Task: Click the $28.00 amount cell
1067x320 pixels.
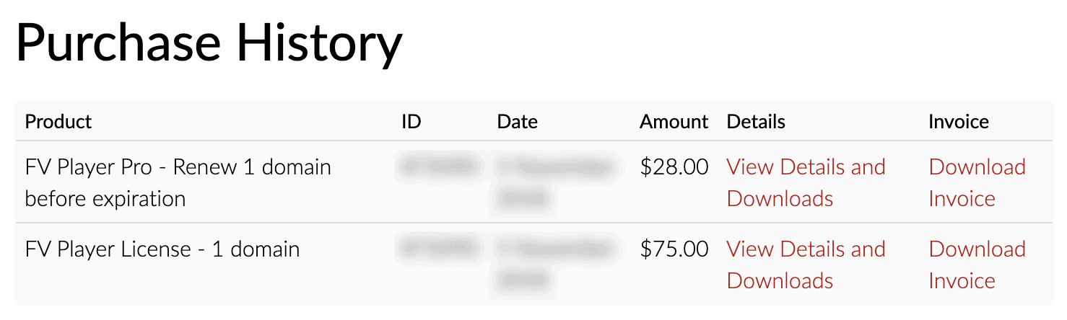Action: coord(674,167)
